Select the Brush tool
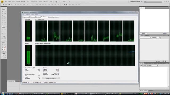This screenshot has height=95, width=170. (x=5, y=20)
